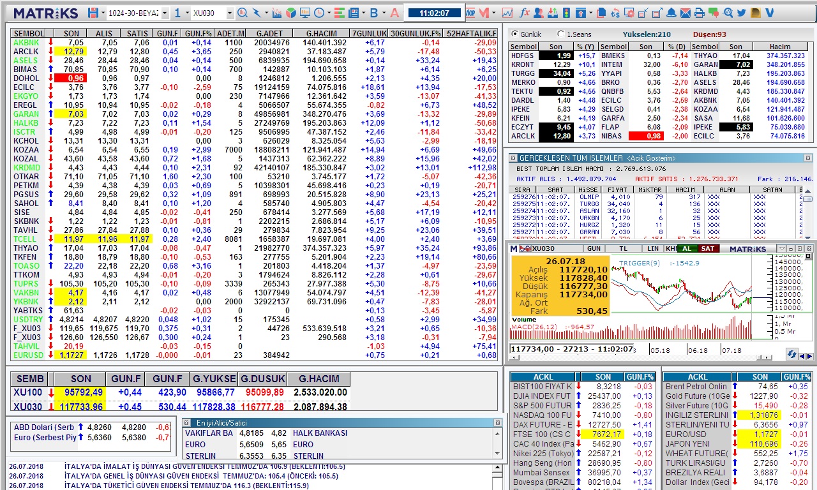The height and width of the screenshot is (490, 817).
Task: Select the GARAN row in watchlist
Action: (x=255, y=114)
